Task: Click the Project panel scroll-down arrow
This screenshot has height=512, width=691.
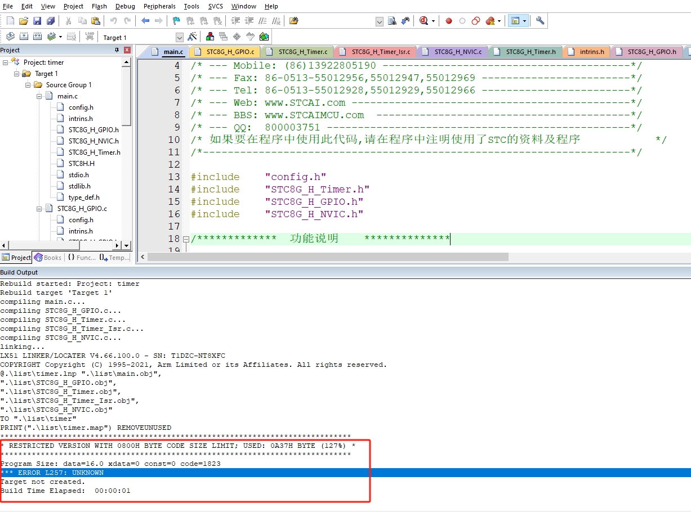Action: coord(127,246)
